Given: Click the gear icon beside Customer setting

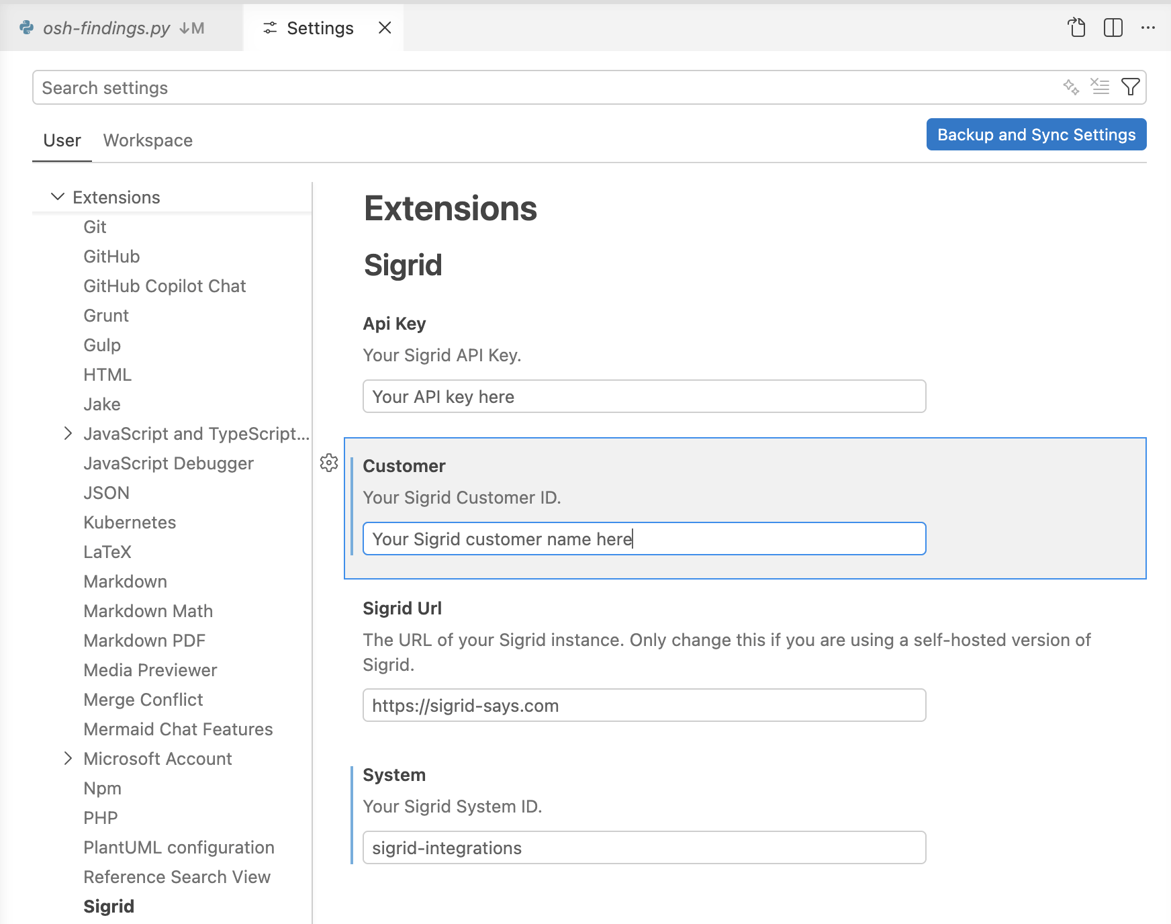Looking at the screenshot, I should [329, 463].
